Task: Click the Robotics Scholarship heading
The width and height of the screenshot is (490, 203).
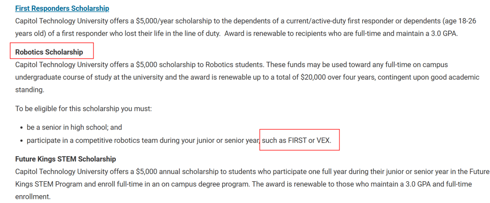Action: coord(49,52)
